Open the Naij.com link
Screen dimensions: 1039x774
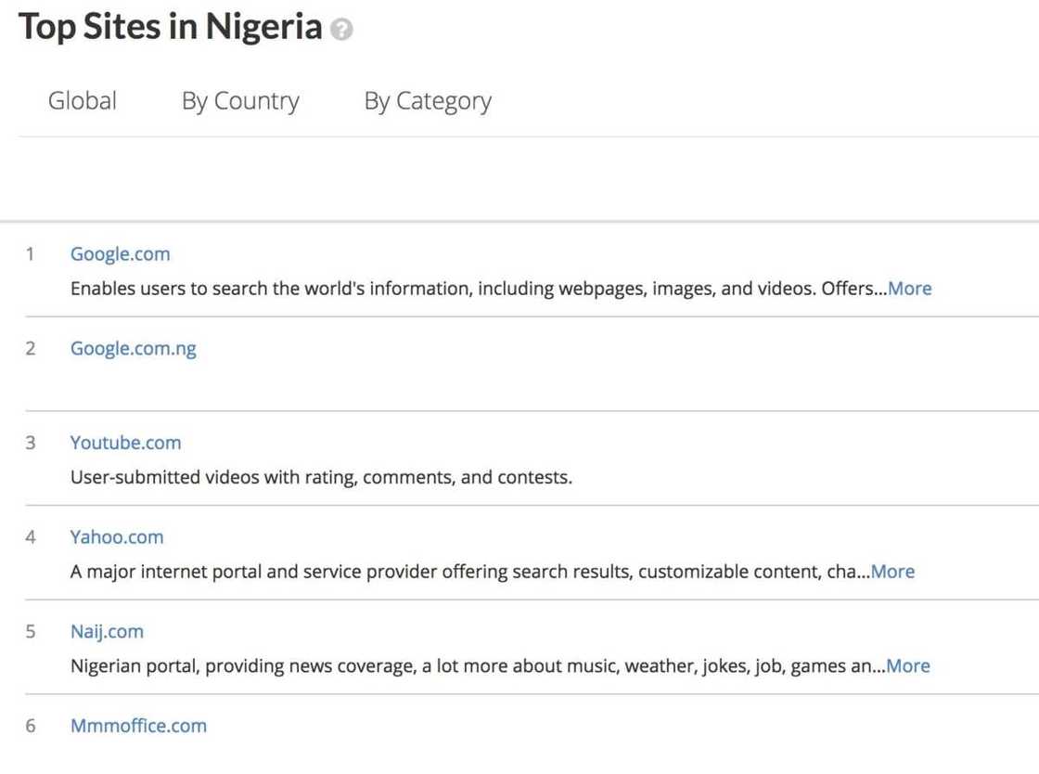[x=107, y=631]
